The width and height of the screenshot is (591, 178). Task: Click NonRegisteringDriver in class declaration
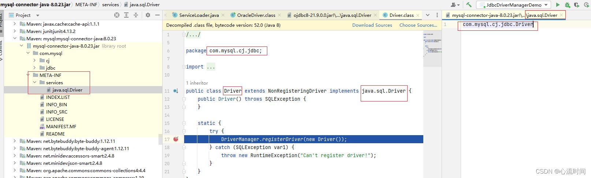click(x=297, y=91)
